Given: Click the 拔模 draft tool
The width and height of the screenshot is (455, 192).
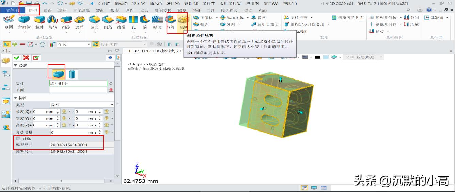Looking at the screenshot, I should (121, 22).
